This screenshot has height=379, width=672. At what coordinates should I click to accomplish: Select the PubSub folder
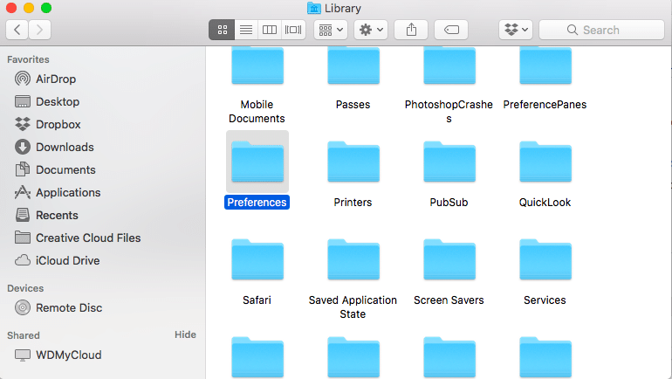[x=449, y=162]
